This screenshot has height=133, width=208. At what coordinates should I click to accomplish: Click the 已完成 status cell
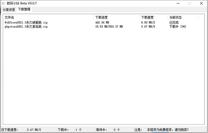(174, 23)
